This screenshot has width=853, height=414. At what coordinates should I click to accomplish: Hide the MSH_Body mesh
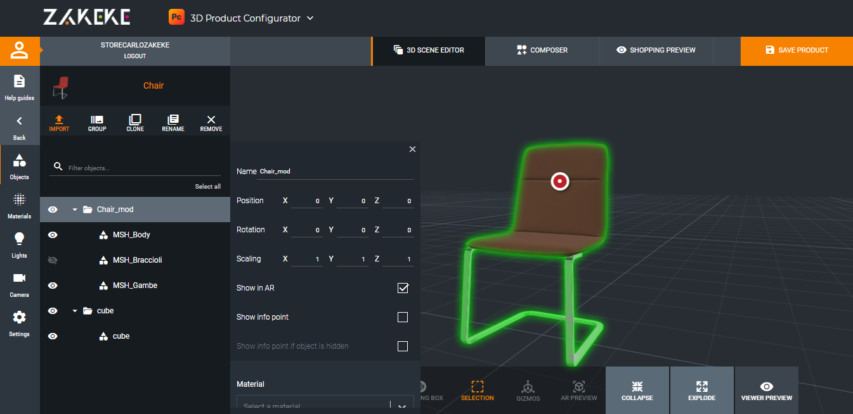tap(53, 235)
